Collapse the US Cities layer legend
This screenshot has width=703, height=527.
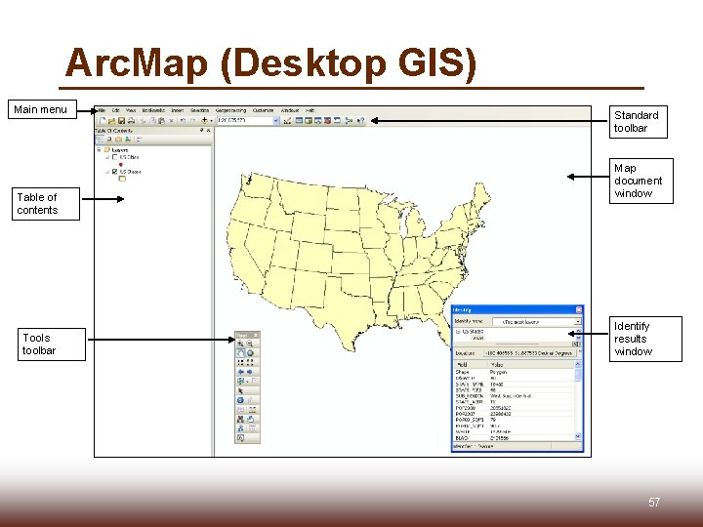point(107,157)
